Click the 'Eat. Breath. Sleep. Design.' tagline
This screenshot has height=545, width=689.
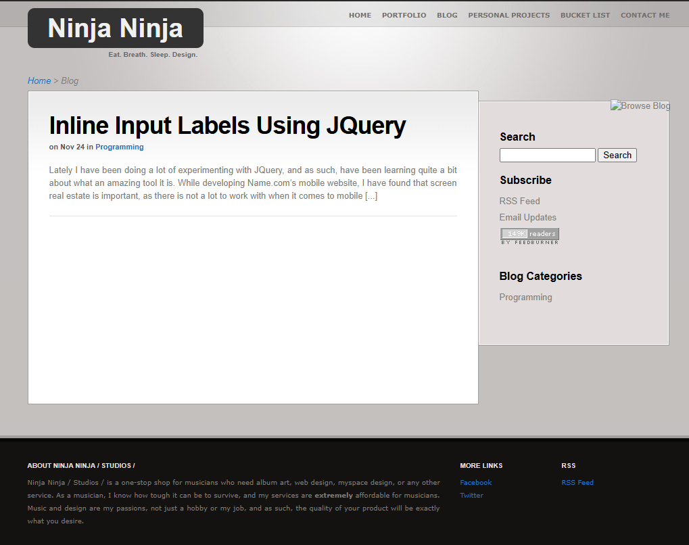153,55
